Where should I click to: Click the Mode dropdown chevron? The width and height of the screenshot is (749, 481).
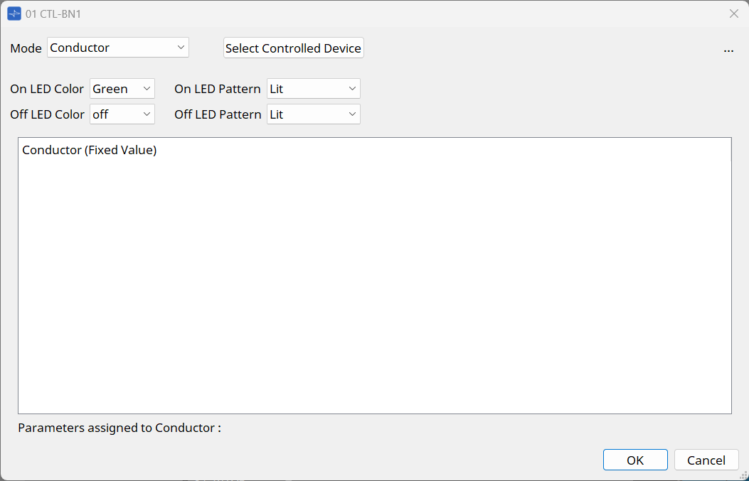click(180, 47)
